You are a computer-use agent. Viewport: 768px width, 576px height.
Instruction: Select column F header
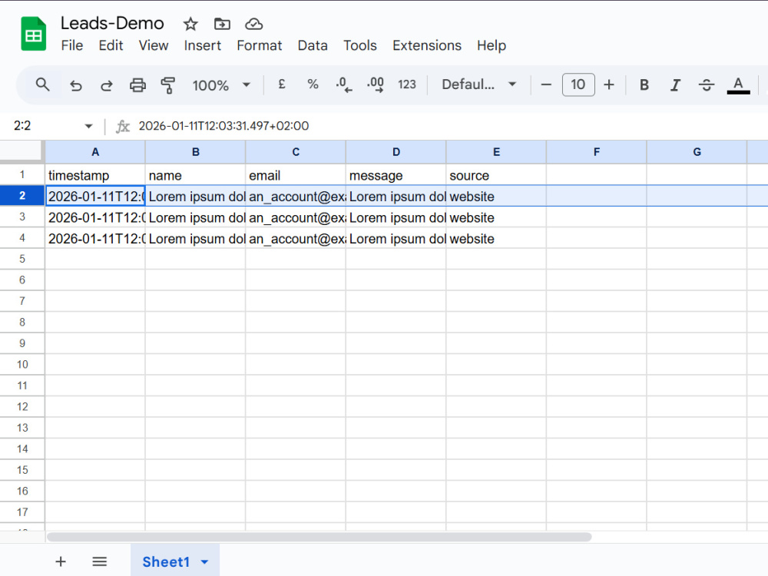597,152
